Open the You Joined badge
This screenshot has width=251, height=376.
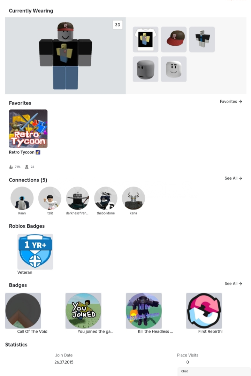coord(83,311)
